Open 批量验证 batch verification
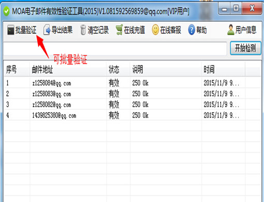264x202 pixels. point(22,30)
